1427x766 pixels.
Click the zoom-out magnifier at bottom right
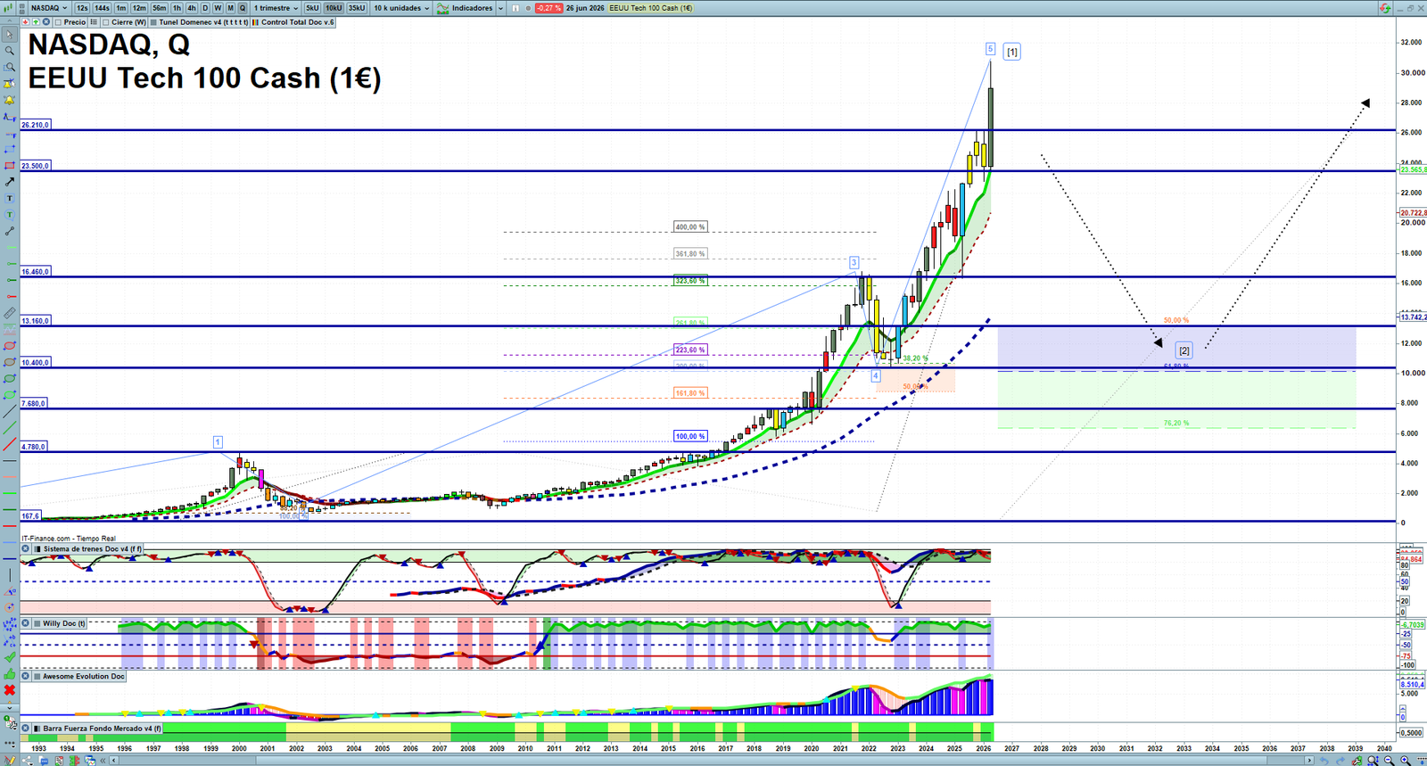(x=1389, y=761)
